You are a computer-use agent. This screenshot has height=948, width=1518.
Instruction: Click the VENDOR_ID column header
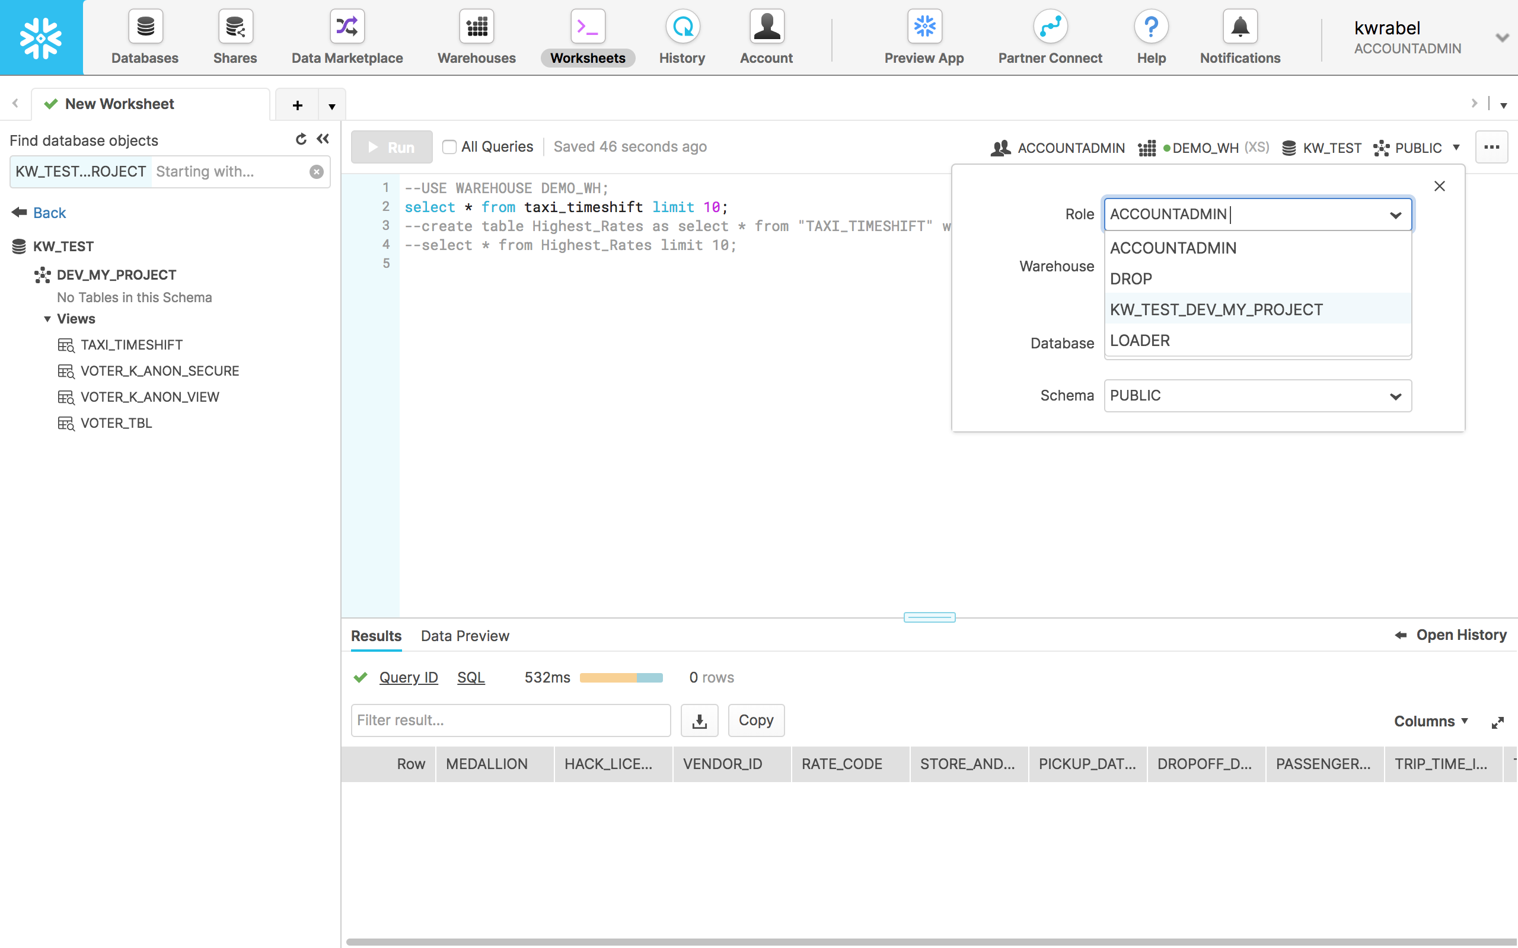coord(731,764)
